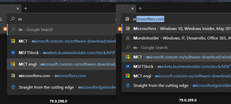Click the magnifier icon beside 'm - Google Search' left
This screenshot has width=231, height=104.
tap(13, 29)
